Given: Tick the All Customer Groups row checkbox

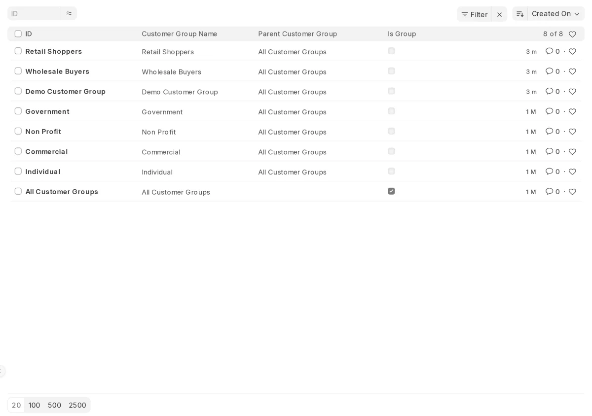Looking at the screenshot, I should click(18, 191).
